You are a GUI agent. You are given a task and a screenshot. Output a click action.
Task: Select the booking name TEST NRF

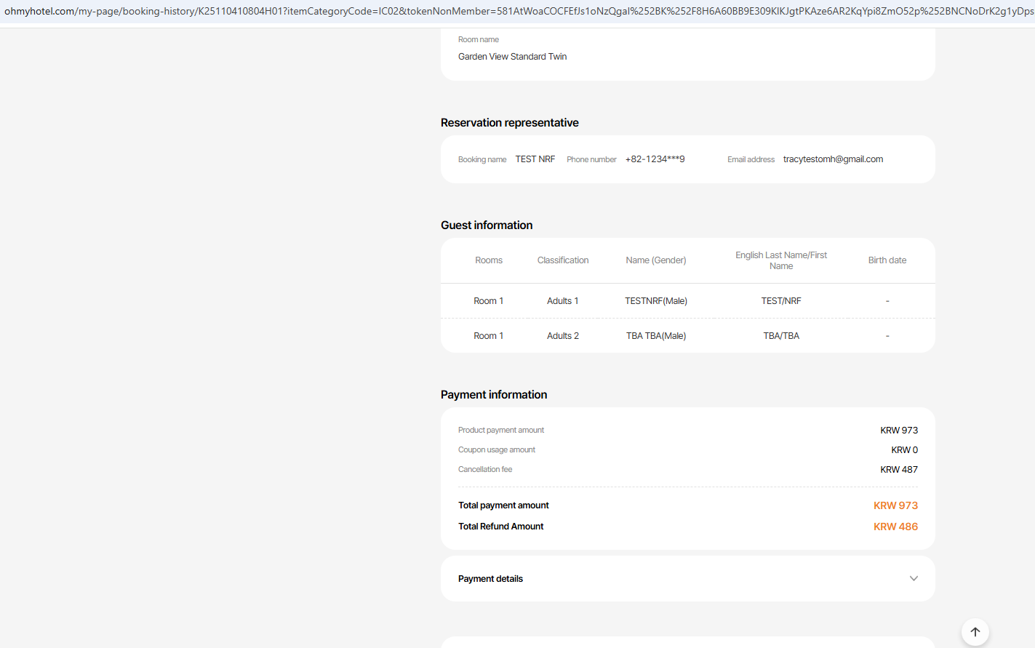(x=535, y=159)
